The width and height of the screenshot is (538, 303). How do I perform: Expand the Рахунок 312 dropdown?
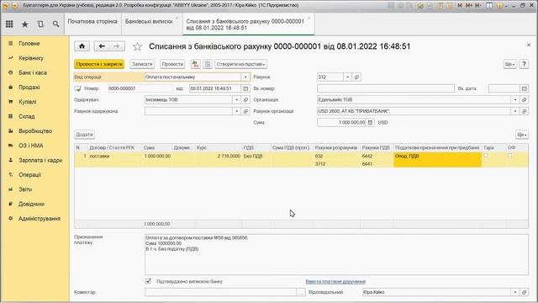(347, 77)
